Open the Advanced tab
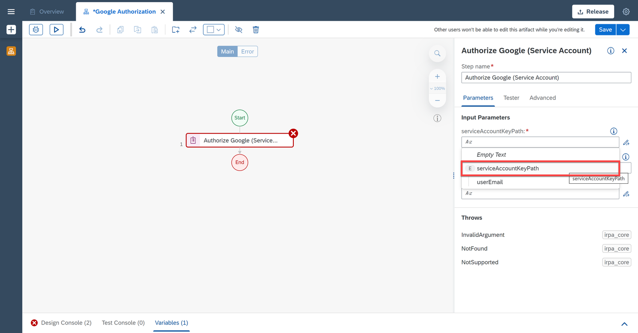The width and height of the screenshot is (638, 333). click(542, 98)
